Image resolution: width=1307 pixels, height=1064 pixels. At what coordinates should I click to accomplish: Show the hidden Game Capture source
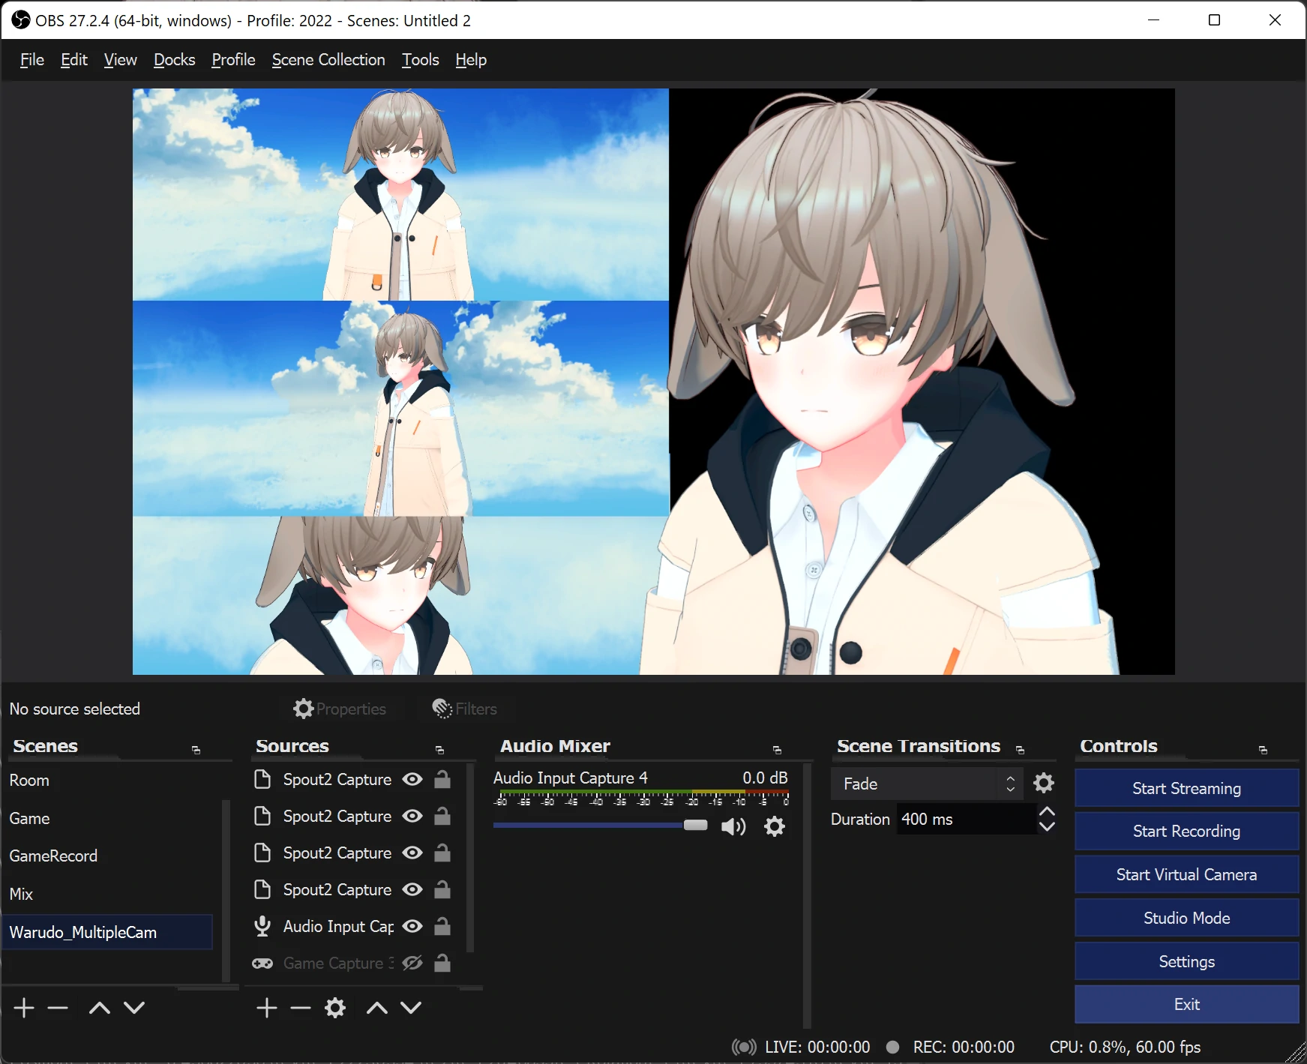click(x=412, y=964)
